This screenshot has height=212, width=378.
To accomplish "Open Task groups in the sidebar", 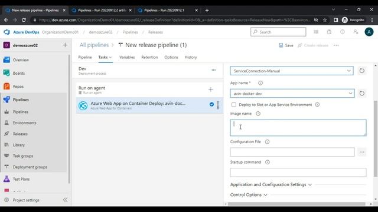I will pos(23,156).
